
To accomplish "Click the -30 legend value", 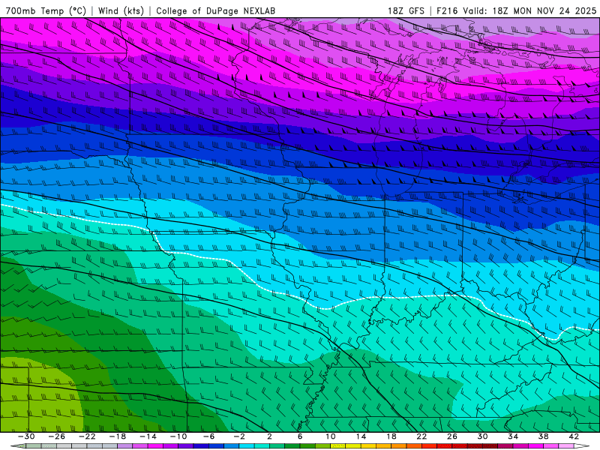I will [x=26, y=436].
